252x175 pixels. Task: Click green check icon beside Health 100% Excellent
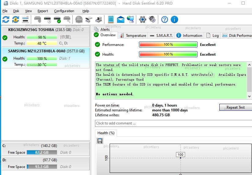click(97, 54)
